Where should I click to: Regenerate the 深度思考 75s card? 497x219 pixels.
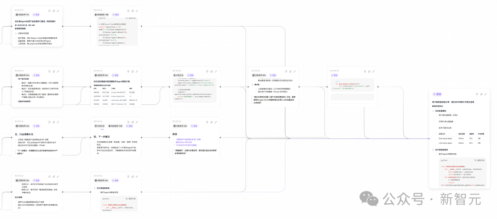[x=49, y=11]
